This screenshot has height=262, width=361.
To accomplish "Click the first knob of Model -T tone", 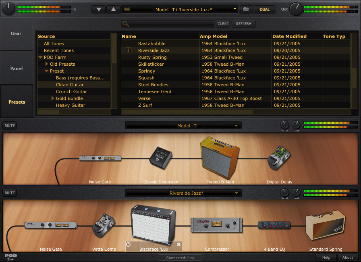I will (x=284, y=125).
